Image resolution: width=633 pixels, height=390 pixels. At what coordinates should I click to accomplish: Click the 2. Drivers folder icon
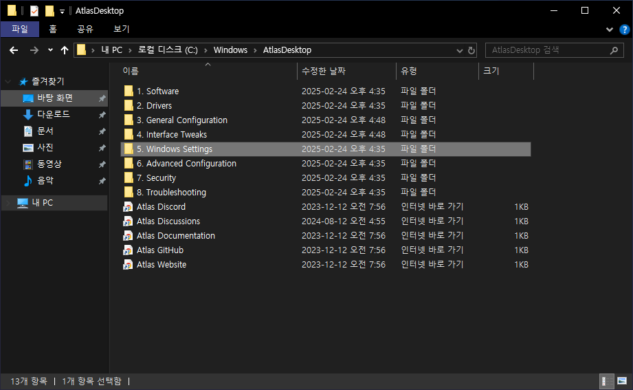(129, 105)
